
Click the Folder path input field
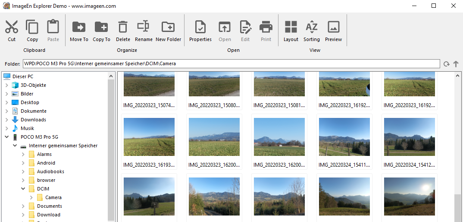click(231, 63)
